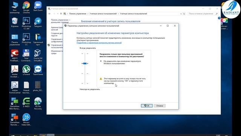
Task: Go up one level in Control Panel
Action: click(x=61, y=14)
